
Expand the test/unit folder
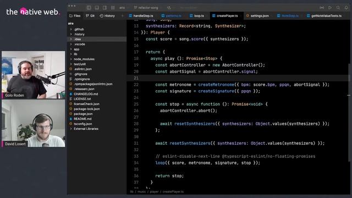71,64
